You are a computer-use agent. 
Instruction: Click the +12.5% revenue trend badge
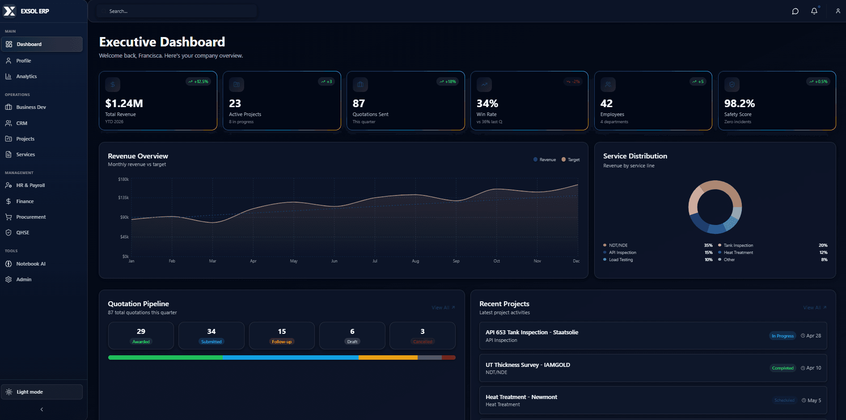198,82
